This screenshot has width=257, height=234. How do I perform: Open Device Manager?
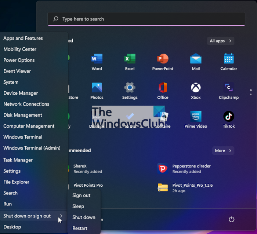click(x=34, y=93)
